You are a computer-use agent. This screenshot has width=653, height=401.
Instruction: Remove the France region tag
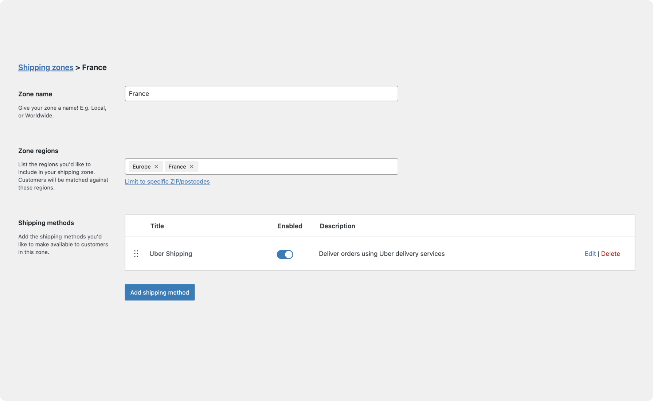(x=192, y=167)
